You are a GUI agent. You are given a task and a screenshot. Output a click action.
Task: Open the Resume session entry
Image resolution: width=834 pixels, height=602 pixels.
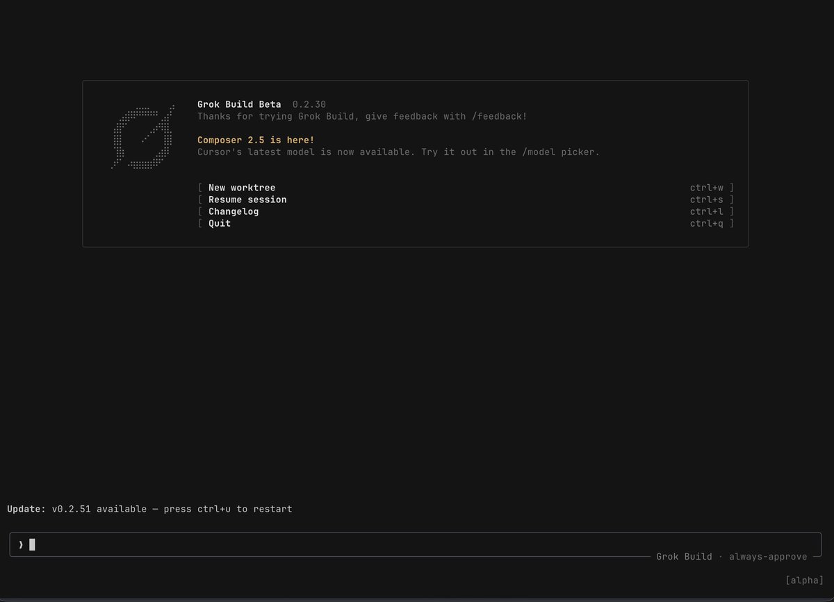click(466, 200)
